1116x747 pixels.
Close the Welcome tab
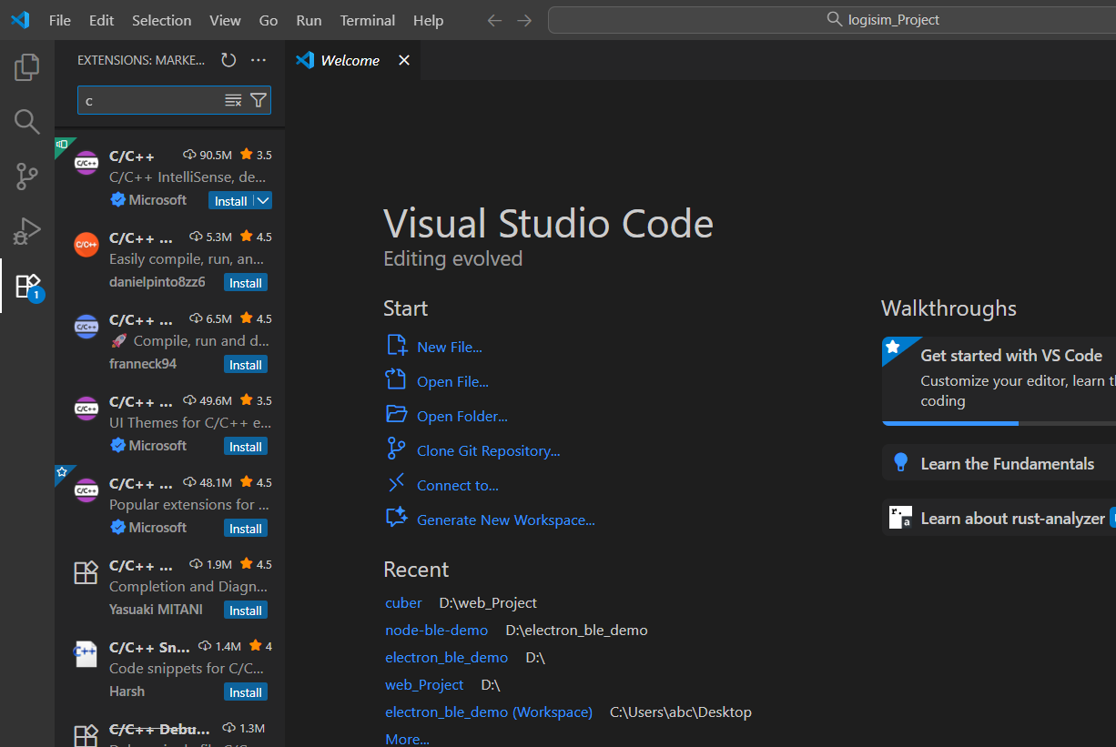coord(404,60)
